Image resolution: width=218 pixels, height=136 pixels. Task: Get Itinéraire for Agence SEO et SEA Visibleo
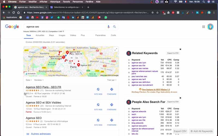(x=111, y=107)
